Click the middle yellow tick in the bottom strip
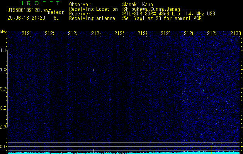 tap(93, 151)
